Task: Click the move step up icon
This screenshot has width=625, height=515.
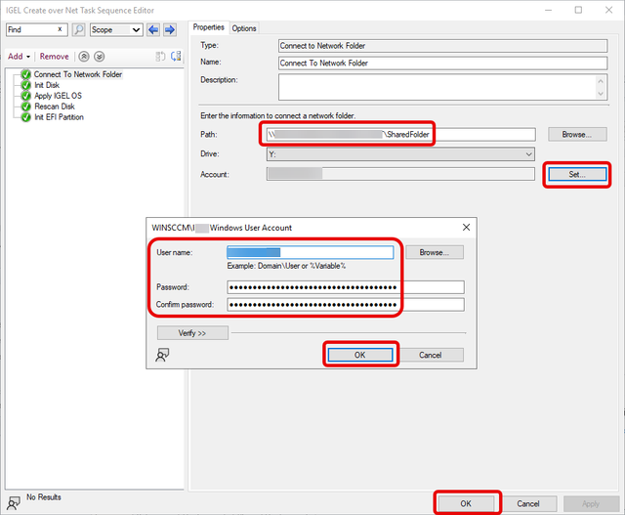Action: [85, 57]
